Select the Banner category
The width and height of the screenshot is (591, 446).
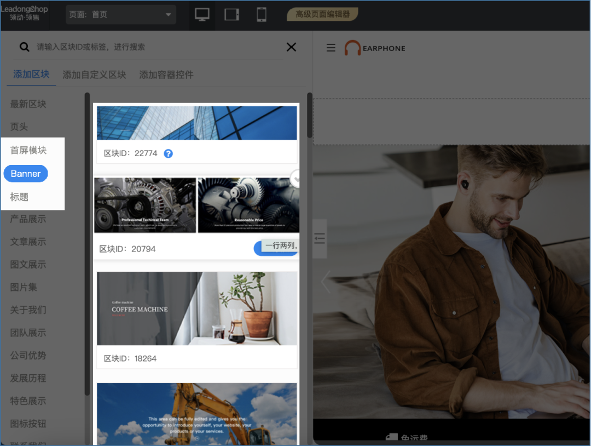[x=26, y=174]
